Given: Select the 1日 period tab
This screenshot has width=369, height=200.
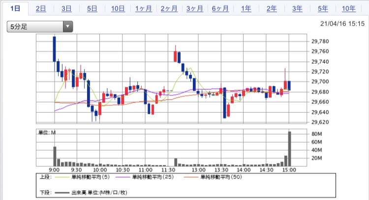Looking at the screenshot, I should tap(15, 9).
